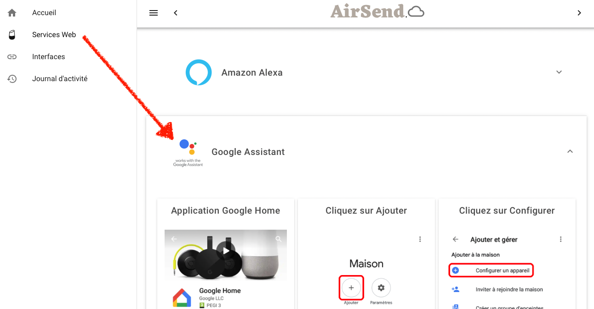Open the three-dot menu beside Ajouter et gérer

coord(560,239)
